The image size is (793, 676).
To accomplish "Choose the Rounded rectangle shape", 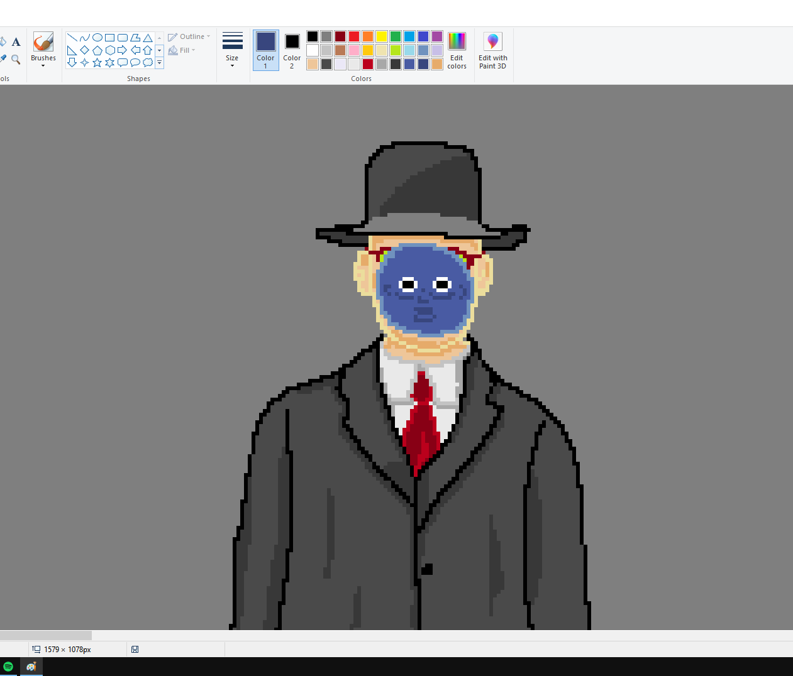I will (x=123, y=38).
